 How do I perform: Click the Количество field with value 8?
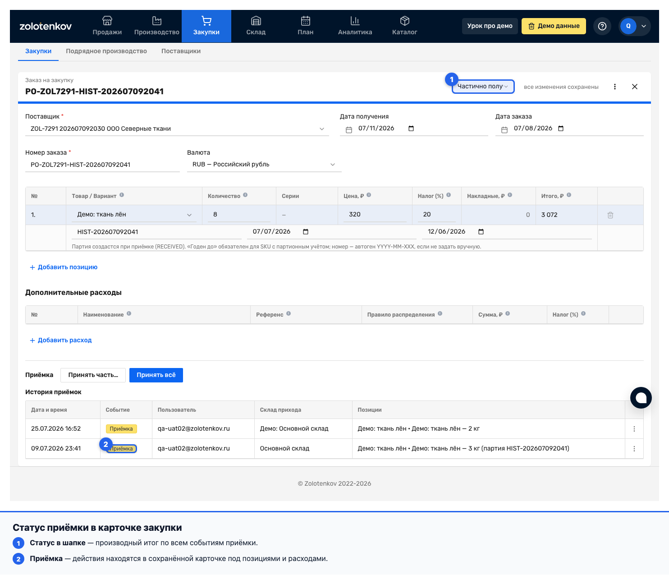239,215
